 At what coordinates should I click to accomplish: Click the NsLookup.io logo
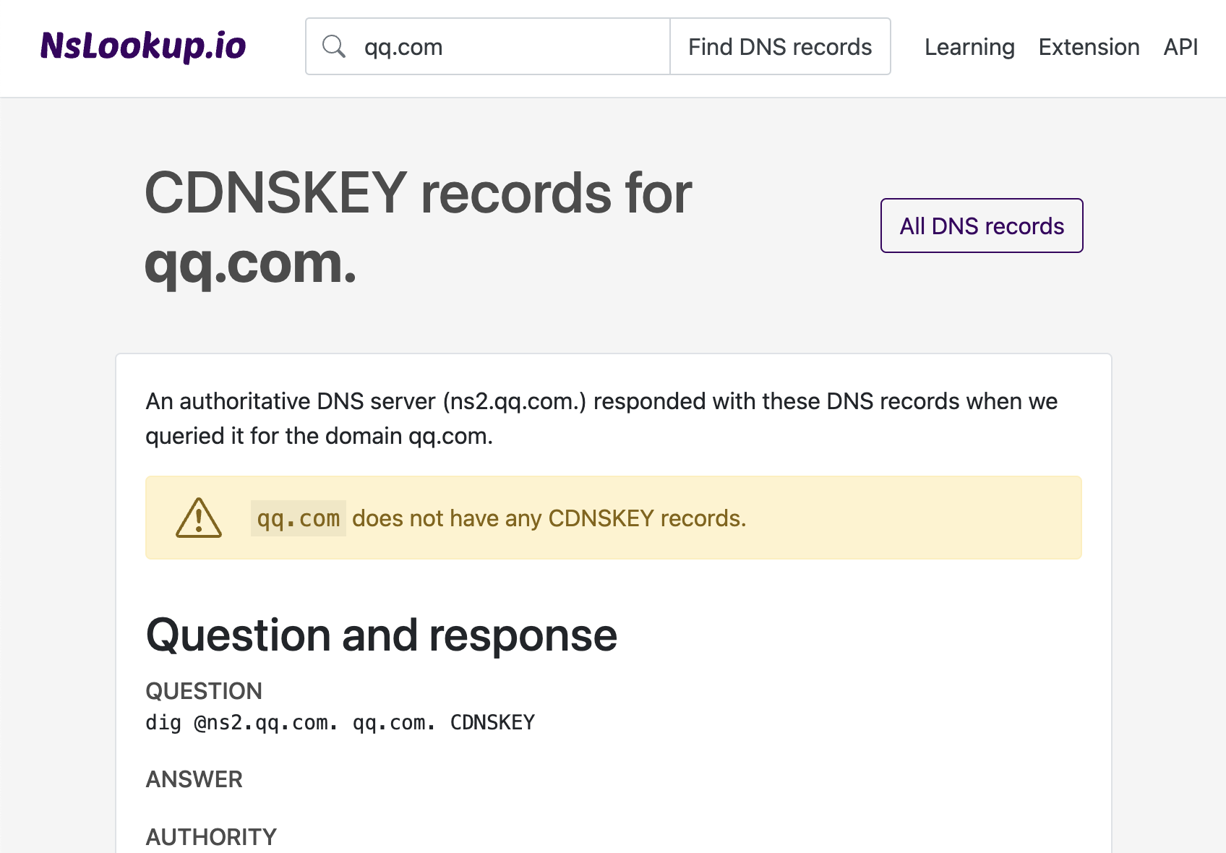(x=142, y=46)
